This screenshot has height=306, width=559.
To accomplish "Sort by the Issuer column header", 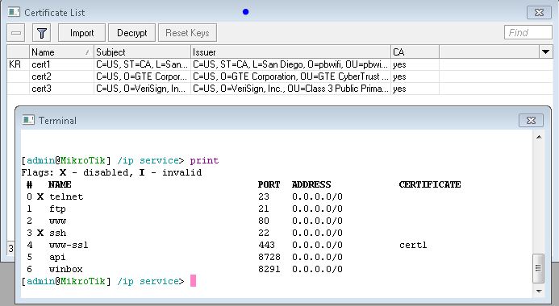I will [x=290, y=52].
